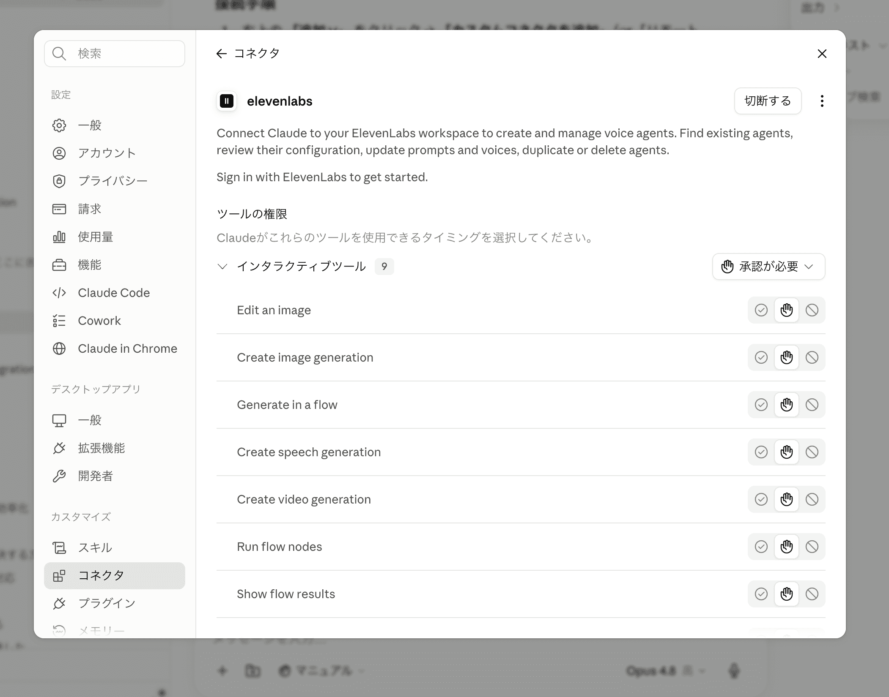The height and width of the screenshot is (697, 889).
Task: Open 使用量 usage settings
Action: tap(115, 237)
